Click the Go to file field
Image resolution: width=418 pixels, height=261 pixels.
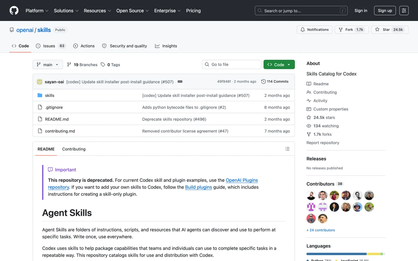[x=231, y=64]
